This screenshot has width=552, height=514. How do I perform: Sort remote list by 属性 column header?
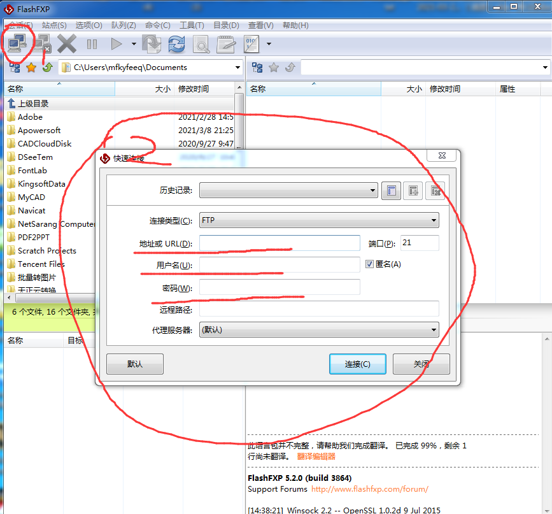[x=518, y=89]
